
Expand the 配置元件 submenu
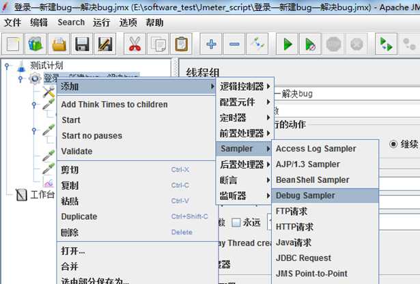click(244, 102)
